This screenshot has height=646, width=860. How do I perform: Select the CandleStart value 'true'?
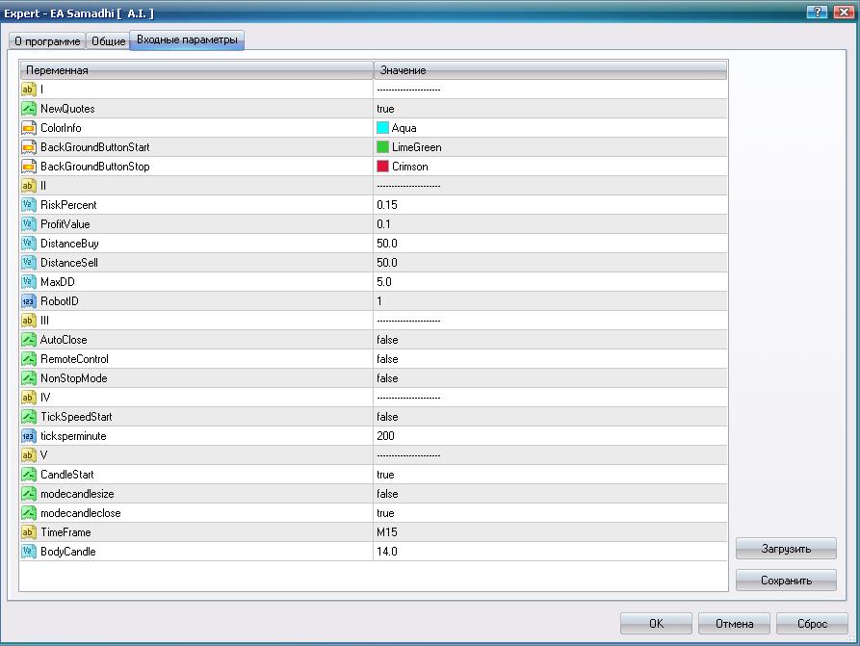coord(385,475)
